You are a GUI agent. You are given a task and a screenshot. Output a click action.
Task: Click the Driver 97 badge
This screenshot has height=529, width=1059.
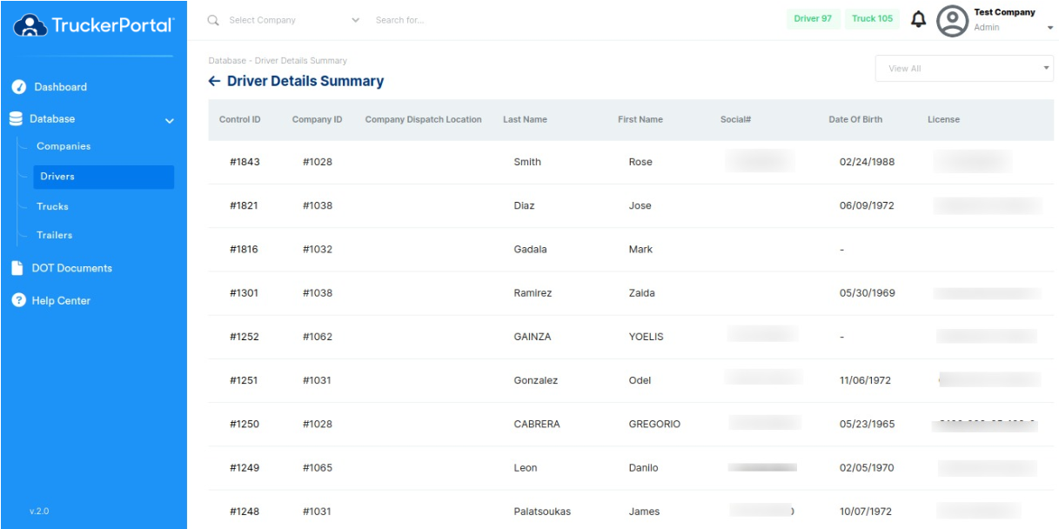tap(813, 19)
